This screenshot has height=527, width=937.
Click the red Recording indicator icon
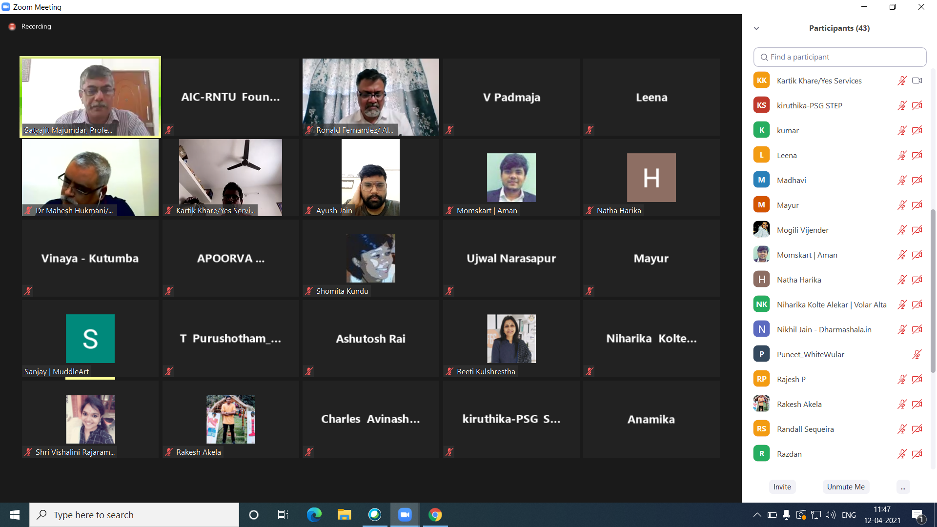pyautogui.click(x=12, y=27)
